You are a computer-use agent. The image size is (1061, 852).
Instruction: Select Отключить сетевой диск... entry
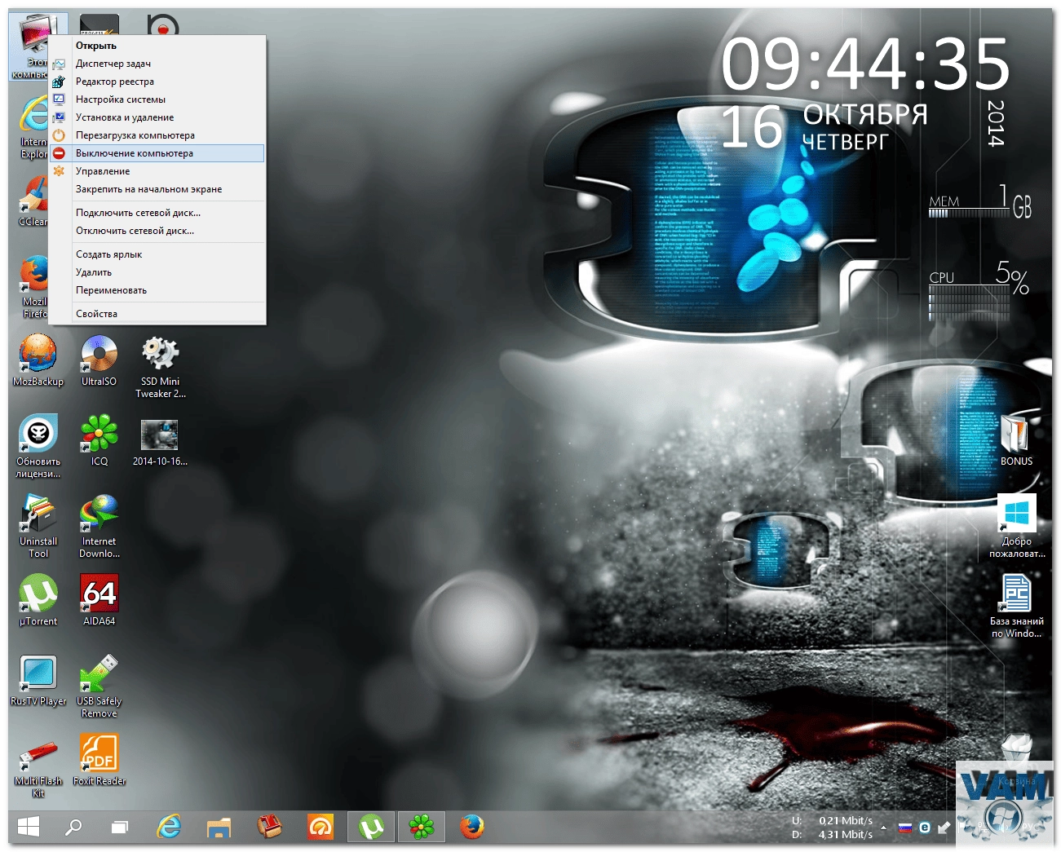157,231
